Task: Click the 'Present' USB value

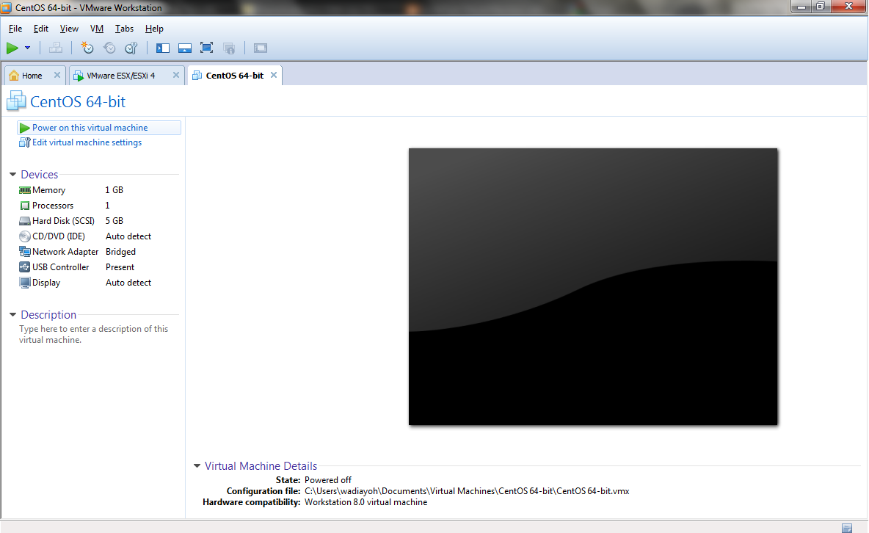Action: (120, 267)
